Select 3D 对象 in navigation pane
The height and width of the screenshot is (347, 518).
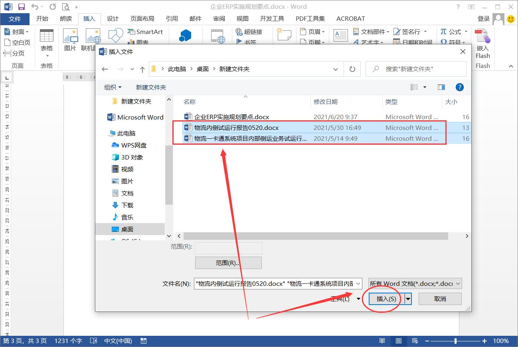tap(132, 157)
